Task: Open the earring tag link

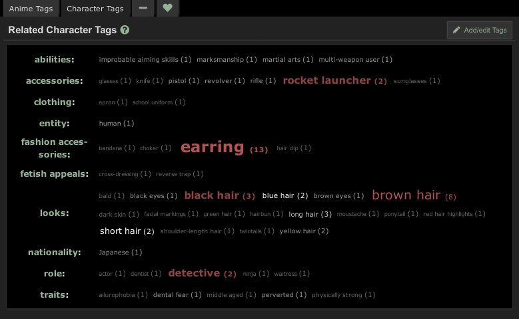Action: point(213,148)
